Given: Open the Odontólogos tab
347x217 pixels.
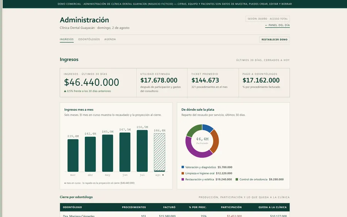Looking at the screenshot, I should (89, 39).
